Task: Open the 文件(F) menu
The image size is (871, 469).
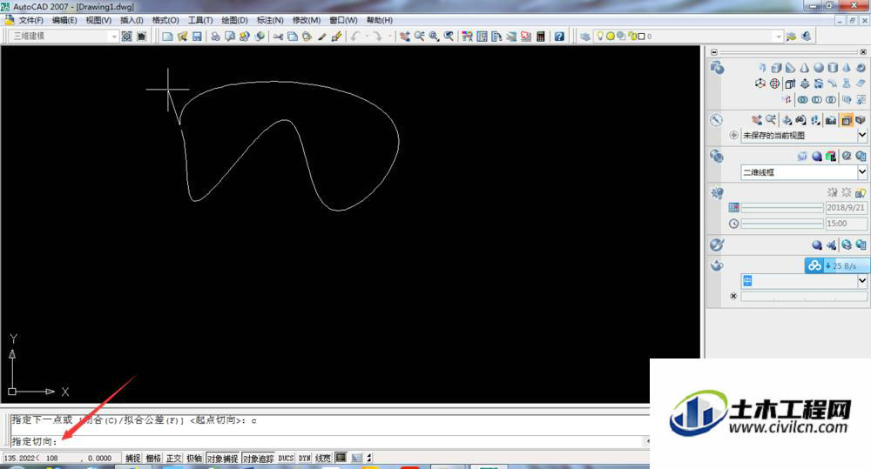Action: pos(31,20)
